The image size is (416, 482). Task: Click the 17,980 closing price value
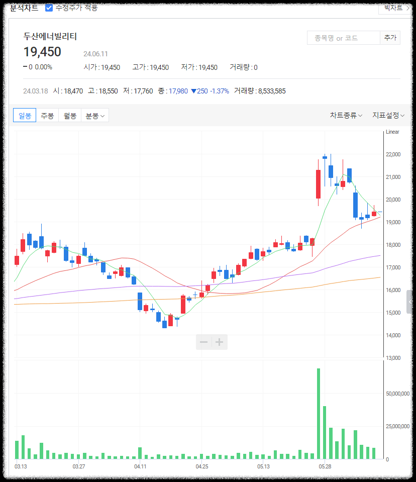coord(178,91)
